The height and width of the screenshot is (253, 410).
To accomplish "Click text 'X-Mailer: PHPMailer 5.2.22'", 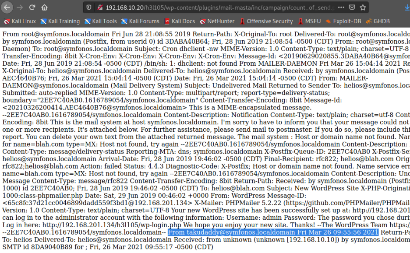I will pos(238,203).
